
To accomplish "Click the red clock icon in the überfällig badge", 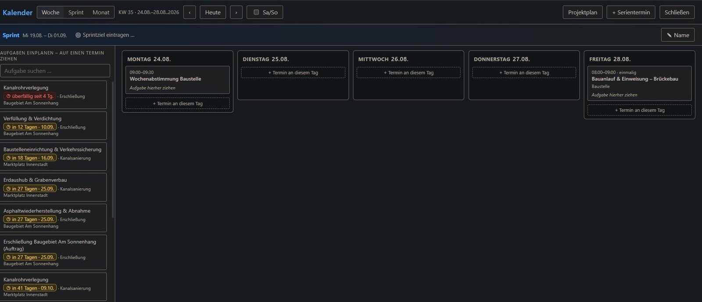I will click(x=8, y=96).
